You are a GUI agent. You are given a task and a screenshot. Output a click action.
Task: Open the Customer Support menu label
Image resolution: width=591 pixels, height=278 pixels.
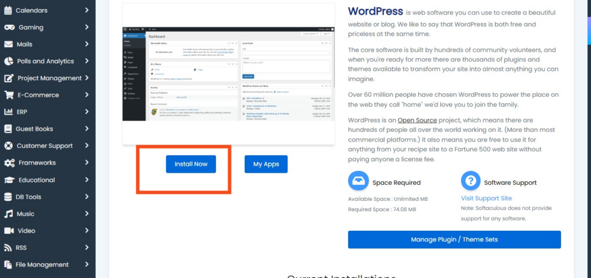[45, 146]
